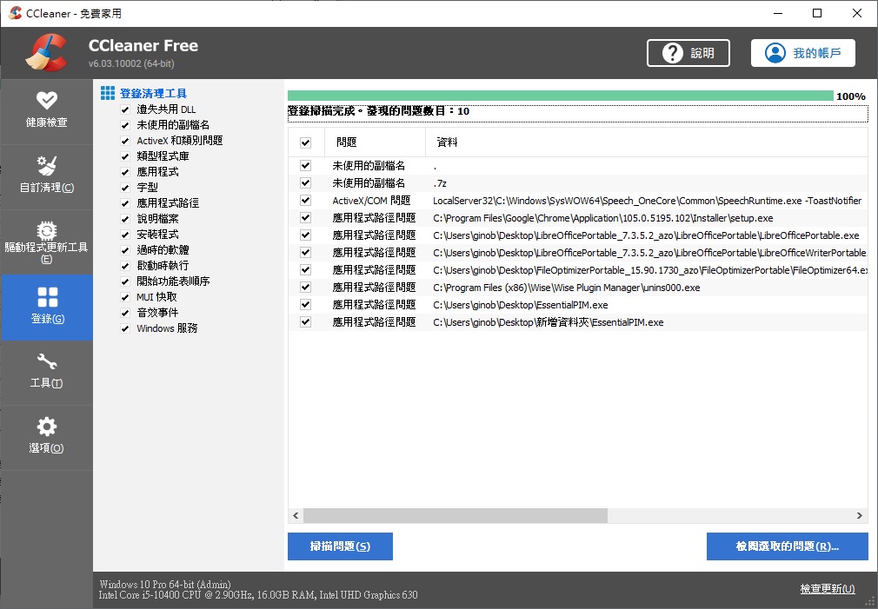
Task: Click the question mark icon beside 說明
Action: click(672, 53)
